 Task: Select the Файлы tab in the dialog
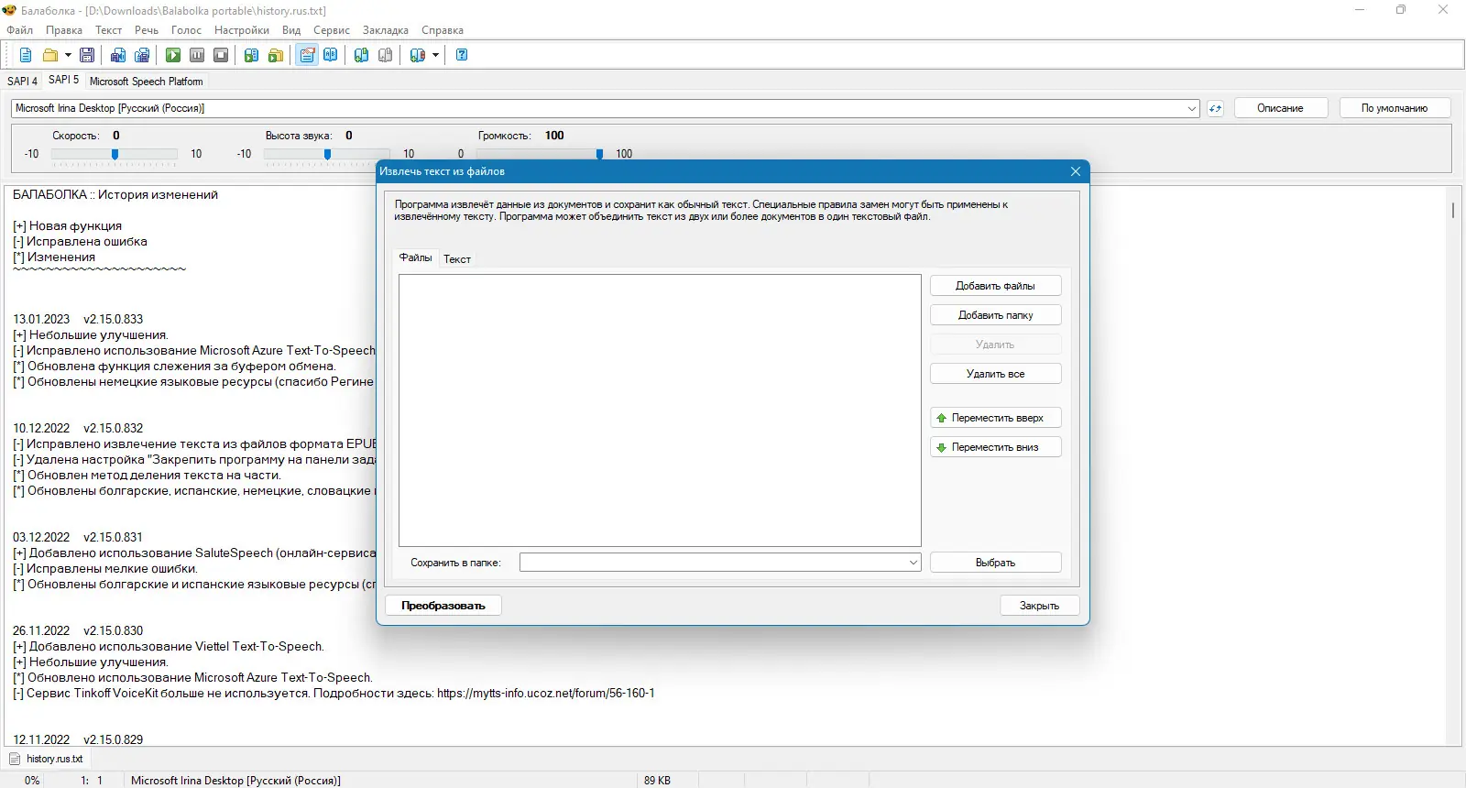pos(416,257)
